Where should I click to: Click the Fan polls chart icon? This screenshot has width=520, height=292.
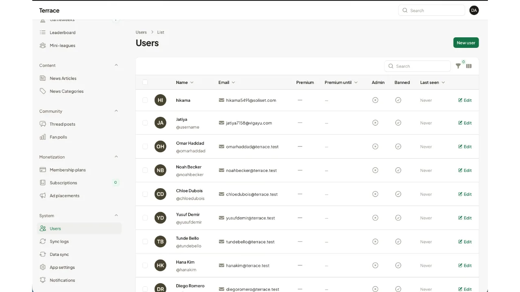click(x=43, y=137)
